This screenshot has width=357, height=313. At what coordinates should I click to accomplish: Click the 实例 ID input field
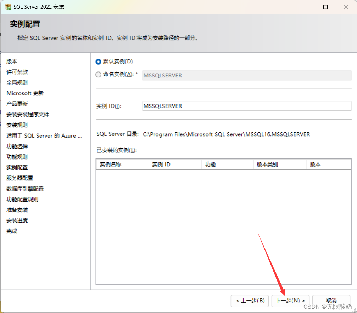coord(246,106)
